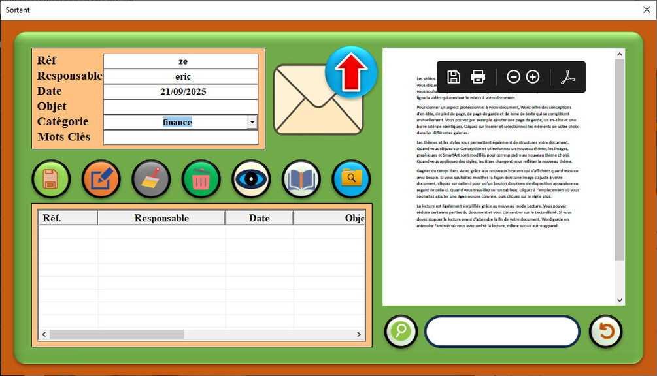Click the PDF preview scroll down arrow

(x=620, y=300)
